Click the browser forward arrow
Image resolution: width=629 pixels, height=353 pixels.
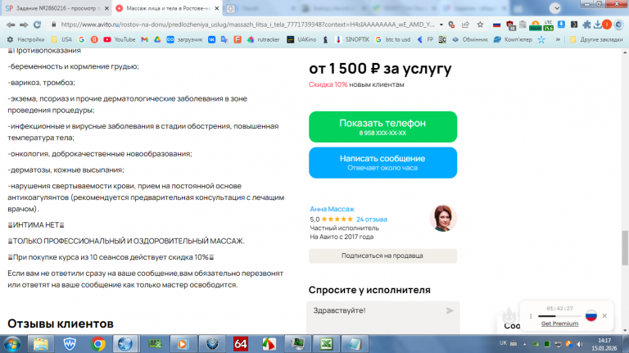click(24, 25)
